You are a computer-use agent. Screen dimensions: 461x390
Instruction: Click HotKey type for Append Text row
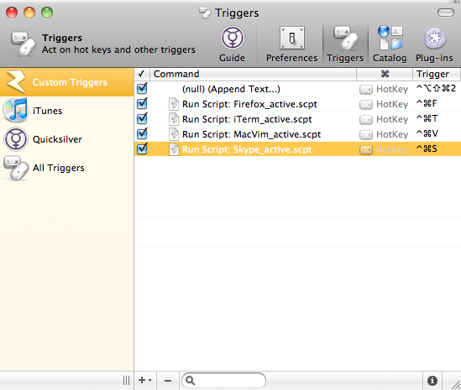click(x=384, y=89)
